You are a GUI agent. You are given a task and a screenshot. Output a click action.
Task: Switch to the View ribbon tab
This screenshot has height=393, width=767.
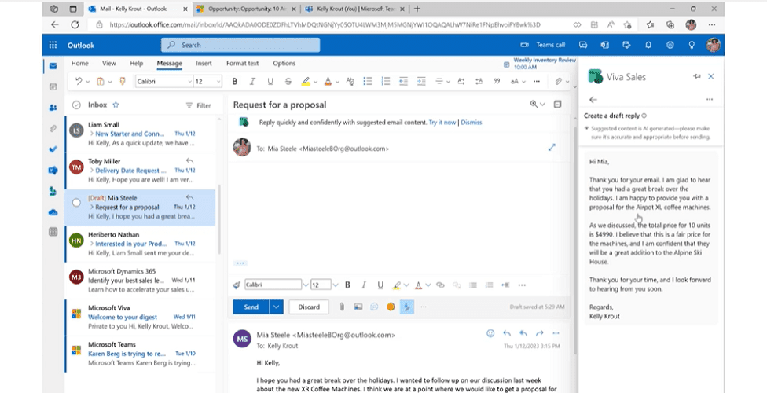[x=109, y=63]
